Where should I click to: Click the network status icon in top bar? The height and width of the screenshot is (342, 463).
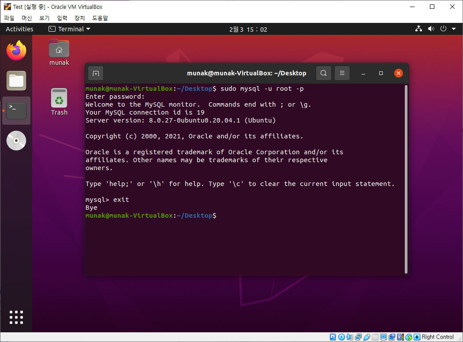pyautogui.click(x=418, y=29)
